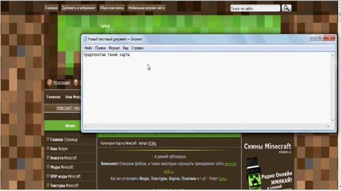The width and height of the screenshot is (341, 191).
Task: Click the icon beside Моды Minecraft
Action: pyautogui.click(x=47, y=167)
